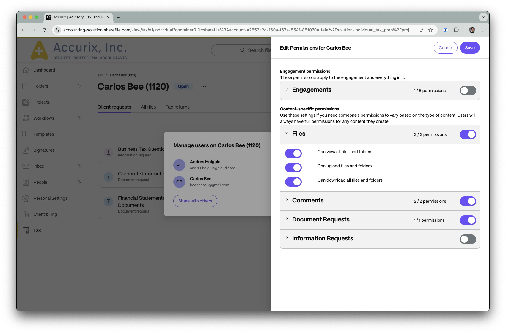Screen dimensions: 506x333
Task: Click the 3 / 3 permissions count
Action: [430, 134]
